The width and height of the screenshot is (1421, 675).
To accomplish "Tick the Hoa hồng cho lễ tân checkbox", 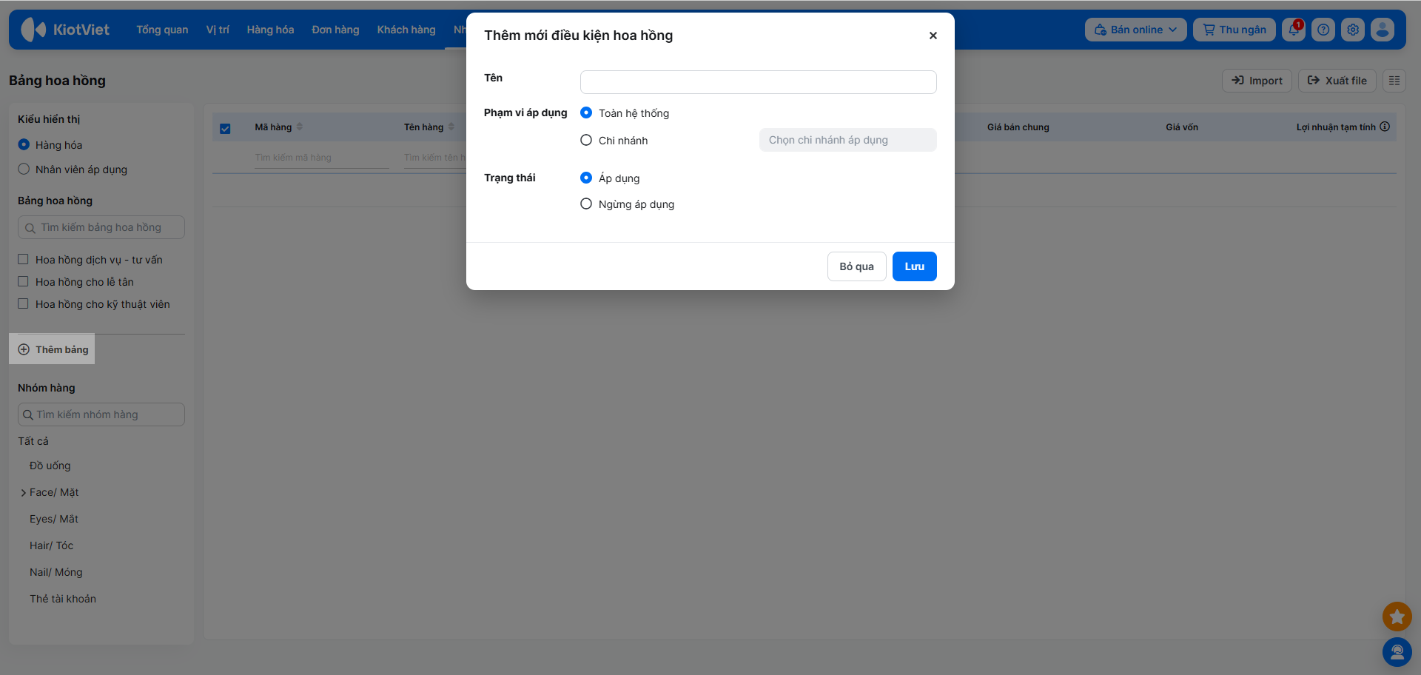I will pos(23,281).
